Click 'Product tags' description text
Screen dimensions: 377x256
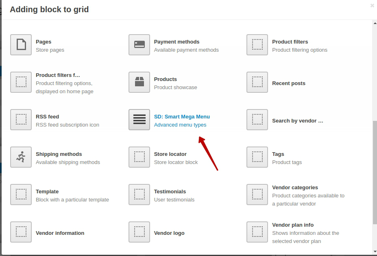coord(287,162)
